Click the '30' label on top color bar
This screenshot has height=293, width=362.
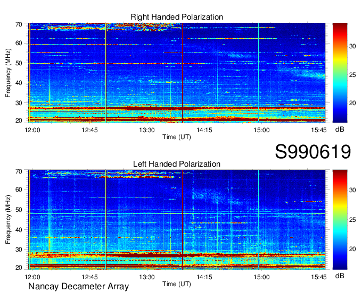pos(352,46)
